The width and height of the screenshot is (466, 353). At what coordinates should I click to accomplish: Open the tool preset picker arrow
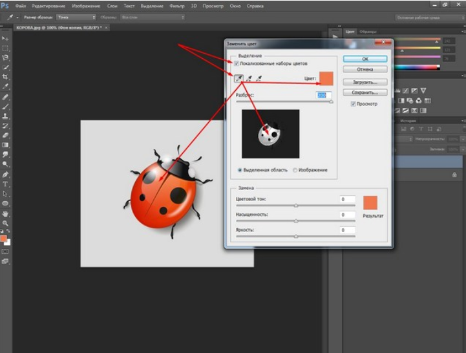(x=17, y=17)
